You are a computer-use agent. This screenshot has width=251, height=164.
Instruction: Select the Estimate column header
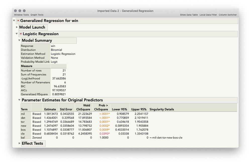click(x=50, y=109)
